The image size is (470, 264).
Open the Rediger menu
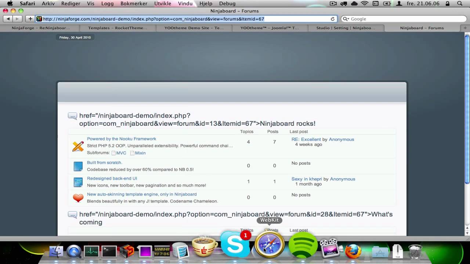(x=71, y=4)
